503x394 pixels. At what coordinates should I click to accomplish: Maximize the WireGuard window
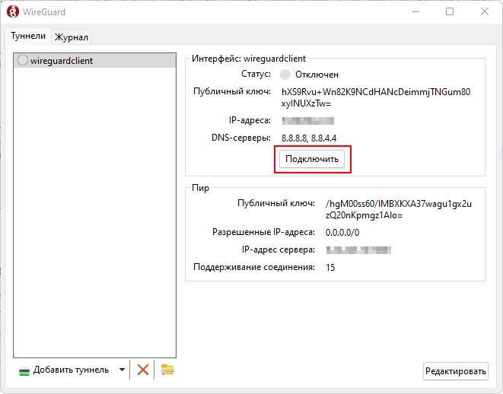pos(450,12)
